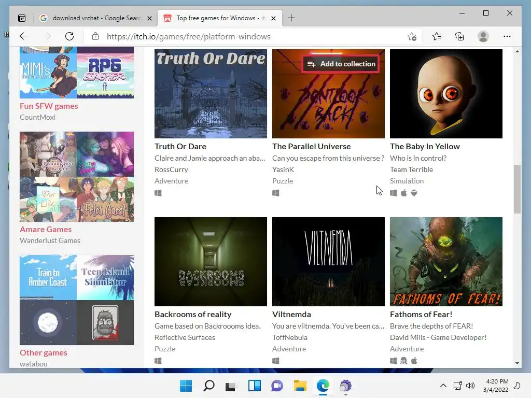Viewport: 531px width, 398px height.
Task: Click Linux icon under Fathoms of Fear
Action: [x=403, y=361]
